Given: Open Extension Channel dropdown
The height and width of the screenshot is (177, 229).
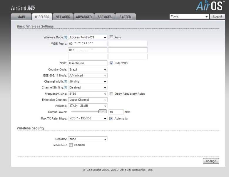Looking at the screenshot, I should tap(88, 100).
